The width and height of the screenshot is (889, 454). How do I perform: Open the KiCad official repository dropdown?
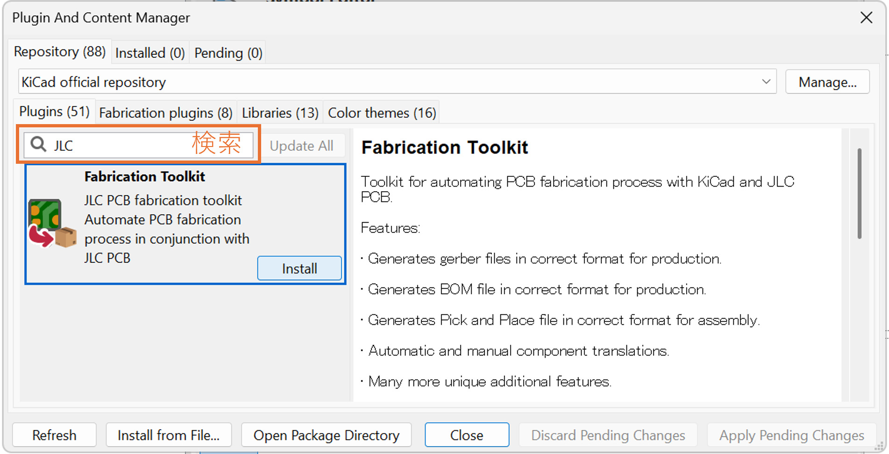pyautogui.click(x=397, y=82)
